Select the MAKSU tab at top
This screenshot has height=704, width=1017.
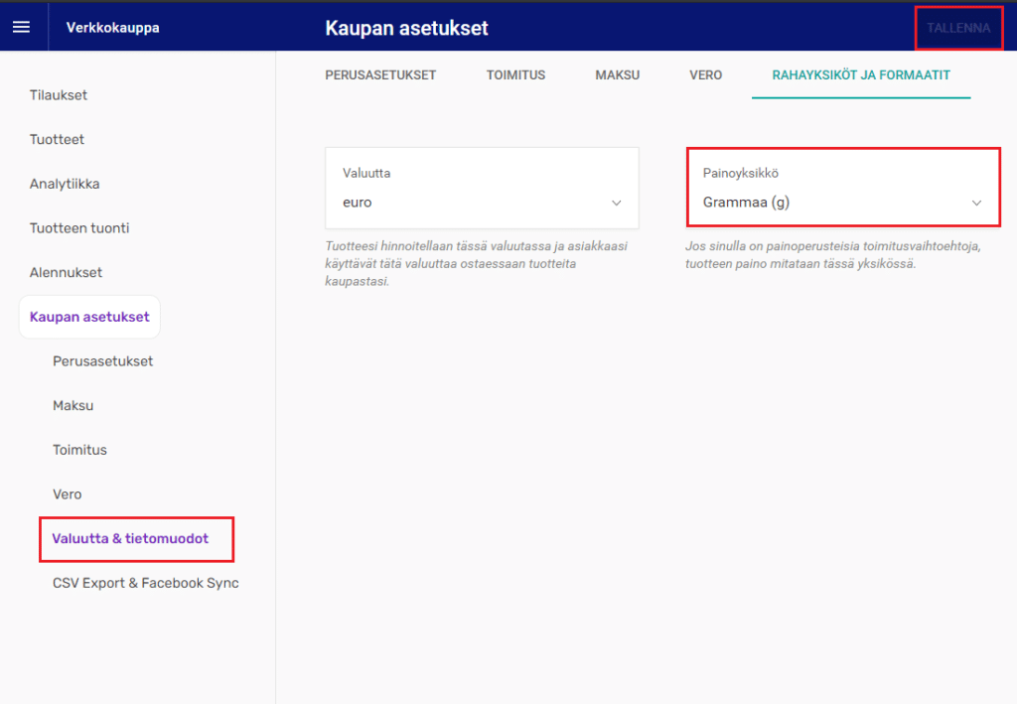click(x=617, y=75)
